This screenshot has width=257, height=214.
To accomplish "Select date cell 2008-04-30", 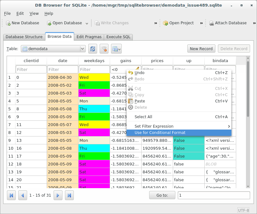I will pyautogui.click(x=63, y=77).
